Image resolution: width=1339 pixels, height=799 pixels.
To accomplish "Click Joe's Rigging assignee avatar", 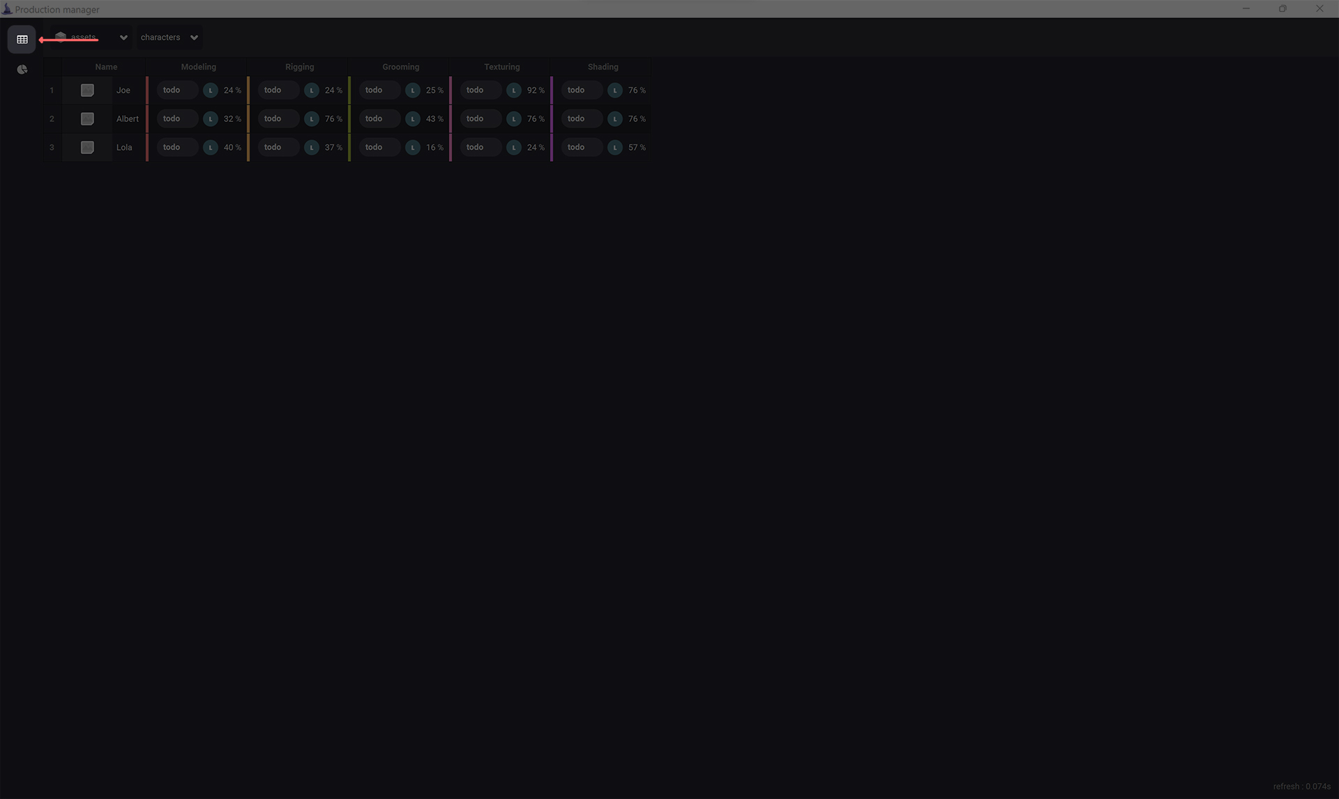I will point(312,90).
